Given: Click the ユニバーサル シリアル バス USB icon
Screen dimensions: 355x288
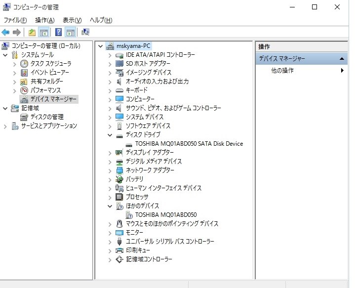Looking at the screenshot, I should [119, 242].
